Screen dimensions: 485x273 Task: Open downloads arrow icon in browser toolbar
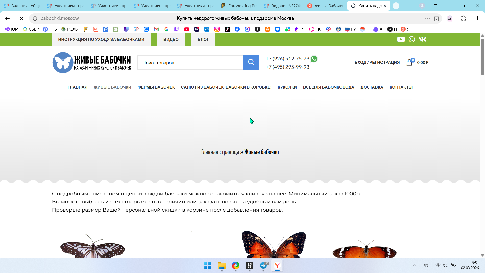point(477,18)
